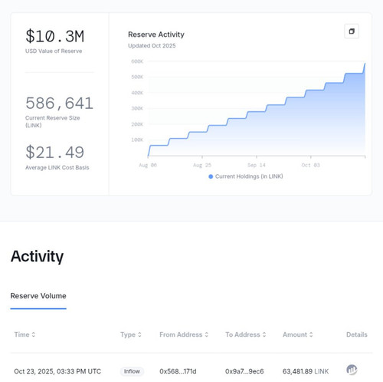
Task: Click the 586,641 Current Reserve Size value
Action: (x=59, y=104)
